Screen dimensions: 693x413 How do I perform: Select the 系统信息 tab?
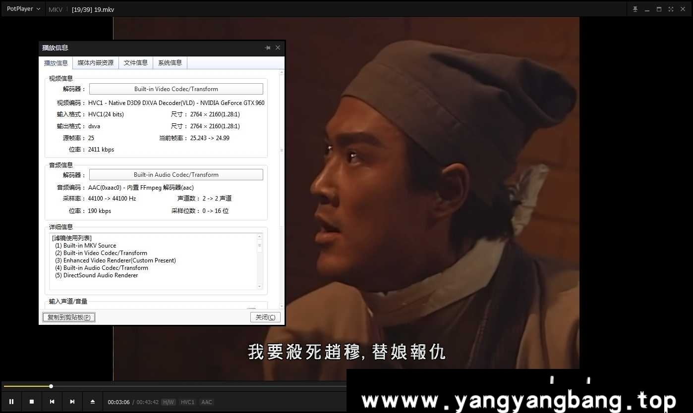[170, 62]
